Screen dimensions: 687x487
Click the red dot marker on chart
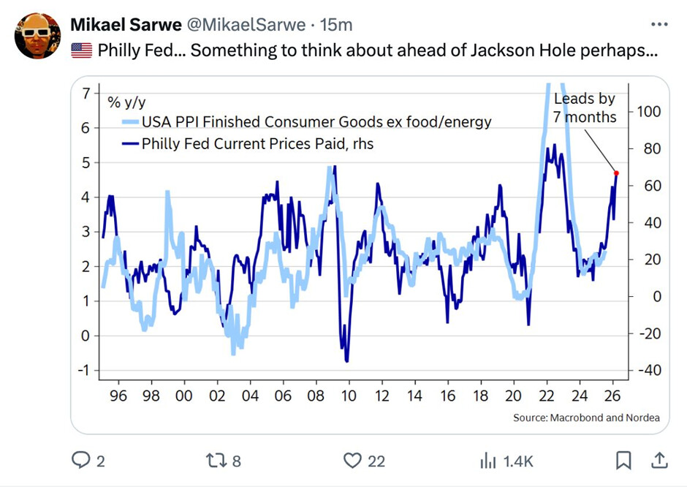tap(616, 173)
